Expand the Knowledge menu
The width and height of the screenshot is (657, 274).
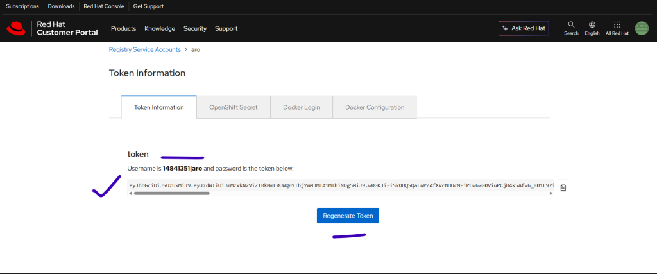coord(160,28)
